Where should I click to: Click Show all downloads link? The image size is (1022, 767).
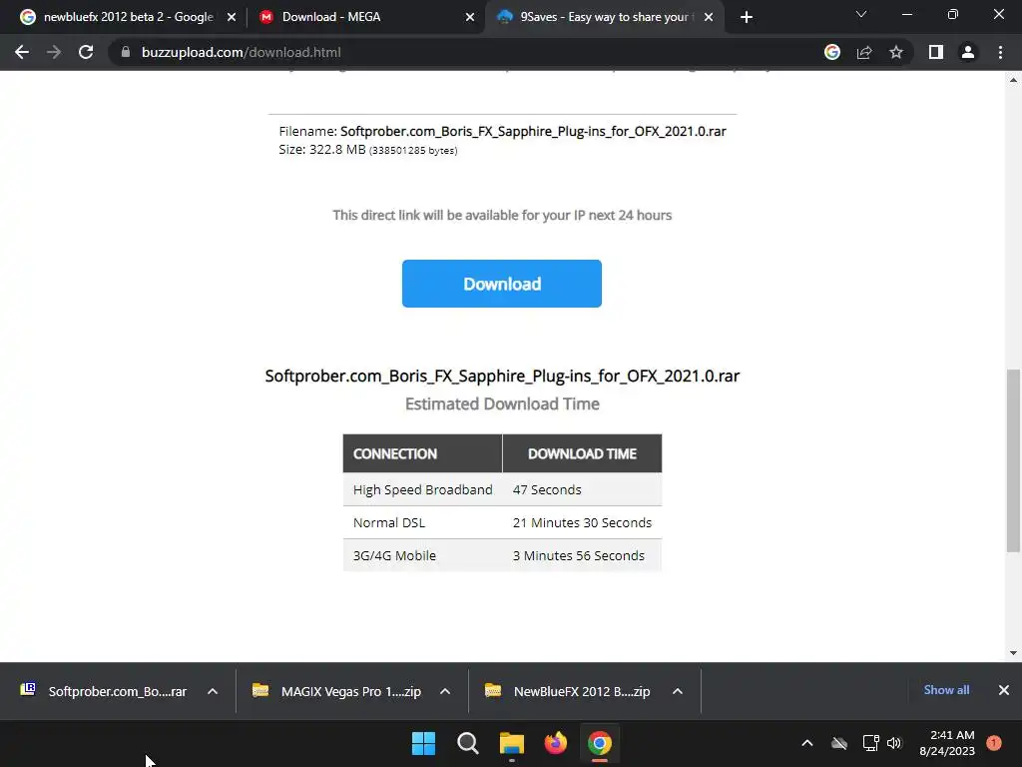(x=946, y=690)
